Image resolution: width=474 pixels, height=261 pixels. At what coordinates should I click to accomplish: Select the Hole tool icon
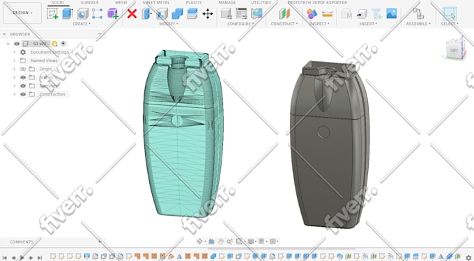82,14
